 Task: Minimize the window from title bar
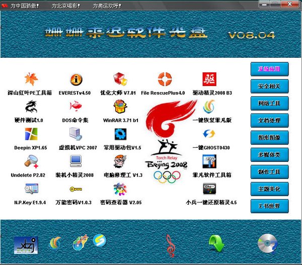coord(264,4)
